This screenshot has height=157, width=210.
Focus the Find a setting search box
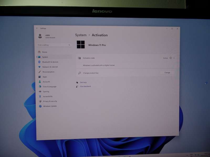[x=54, y=45]
